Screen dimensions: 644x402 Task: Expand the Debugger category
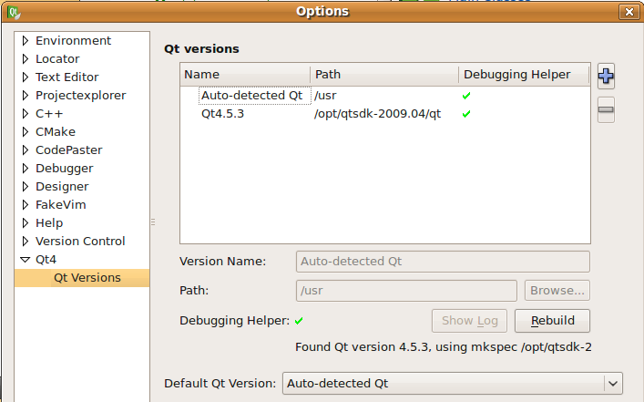[26, 169]
